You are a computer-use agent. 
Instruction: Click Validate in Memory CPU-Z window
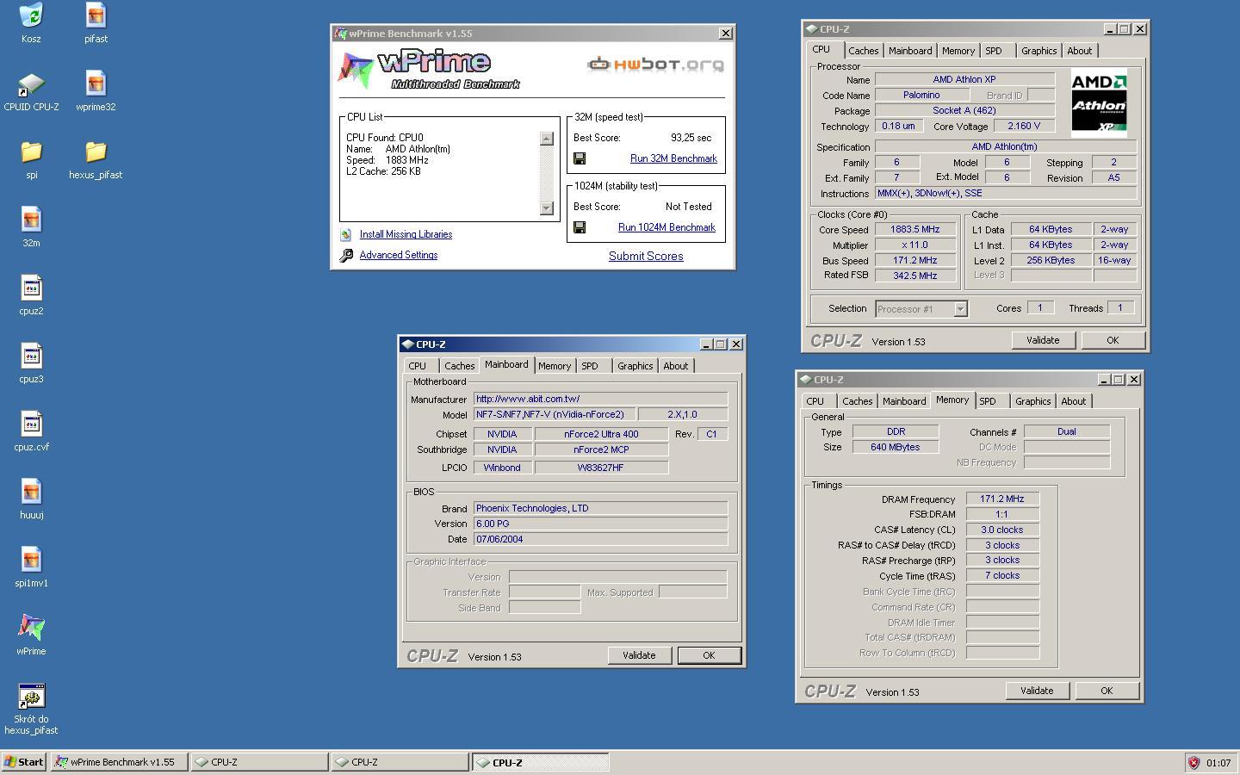1037,691
